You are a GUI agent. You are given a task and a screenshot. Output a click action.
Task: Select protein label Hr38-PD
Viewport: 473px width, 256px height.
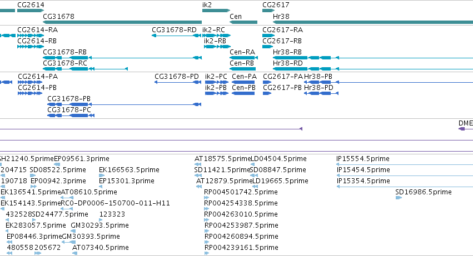(319, 88)
